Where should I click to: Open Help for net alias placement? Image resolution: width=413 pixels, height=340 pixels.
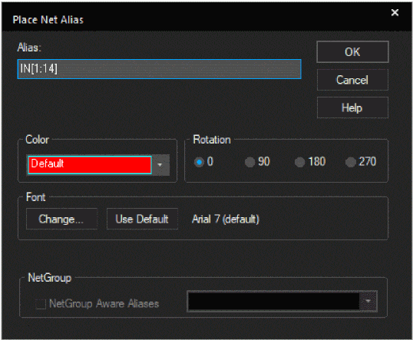(352, 107)
